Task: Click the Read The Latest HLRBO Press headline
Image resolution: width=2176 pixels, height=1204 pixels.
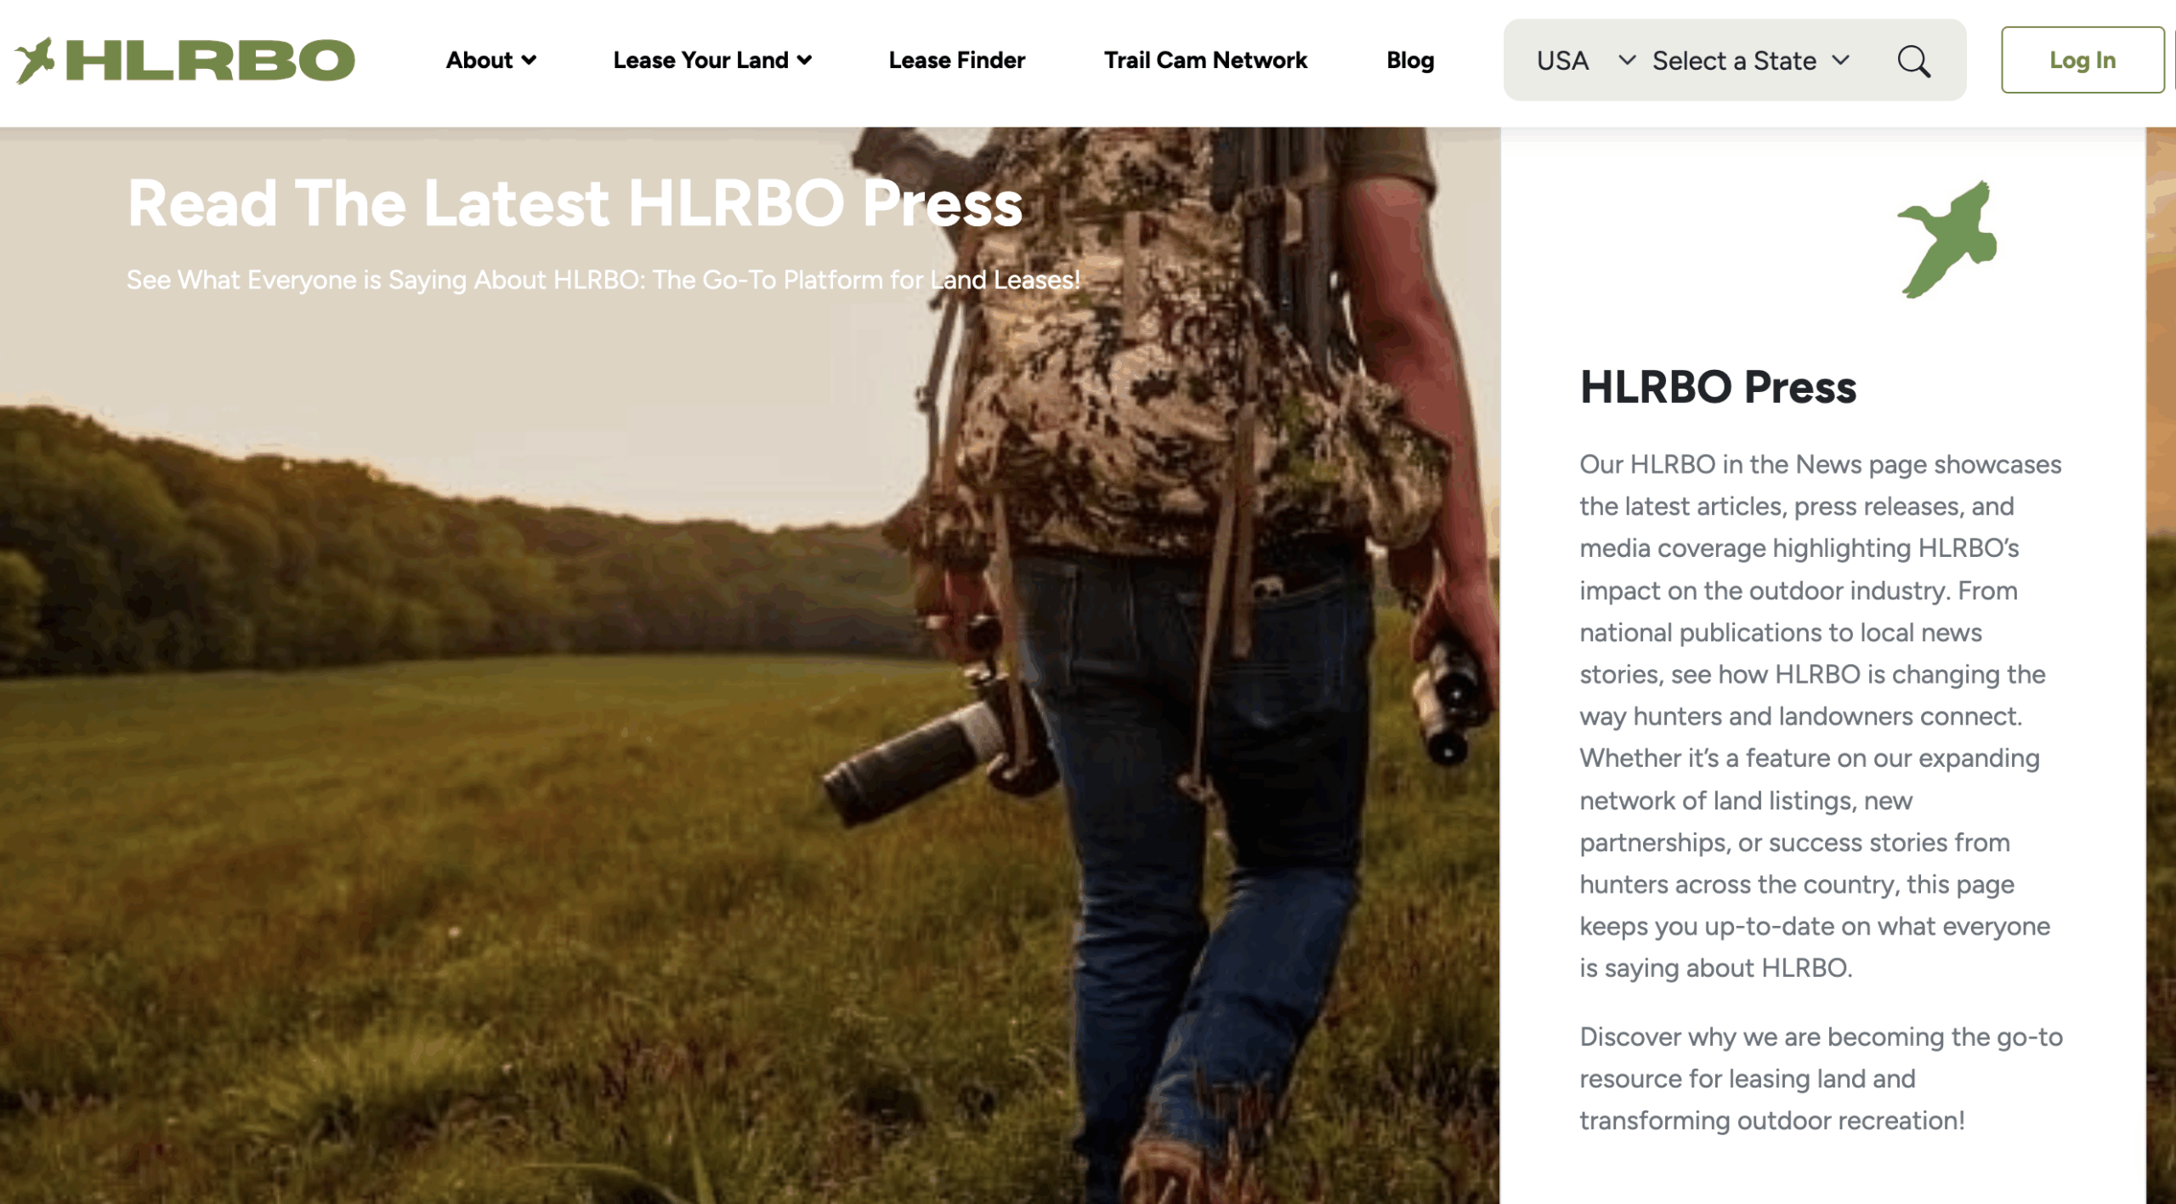Action: click(x=575, y=203)
